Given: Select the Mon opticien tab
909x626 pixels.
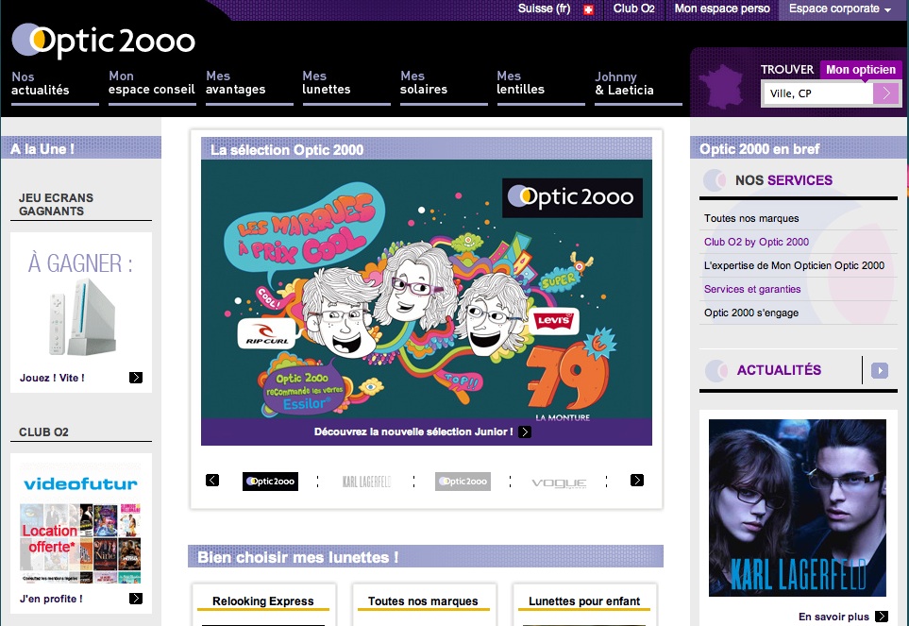Looking at the screenshot, I should [860, 70].
